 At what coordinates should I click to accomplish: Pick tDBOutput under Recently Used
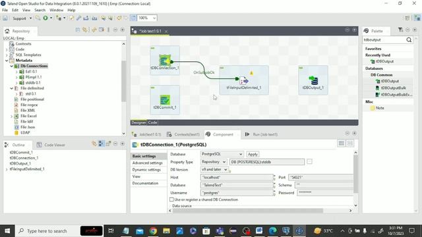382,61
